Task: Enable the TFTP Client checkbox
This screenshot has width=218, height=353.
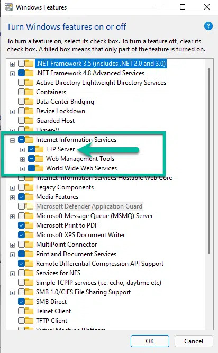Action: click(21, 320)
